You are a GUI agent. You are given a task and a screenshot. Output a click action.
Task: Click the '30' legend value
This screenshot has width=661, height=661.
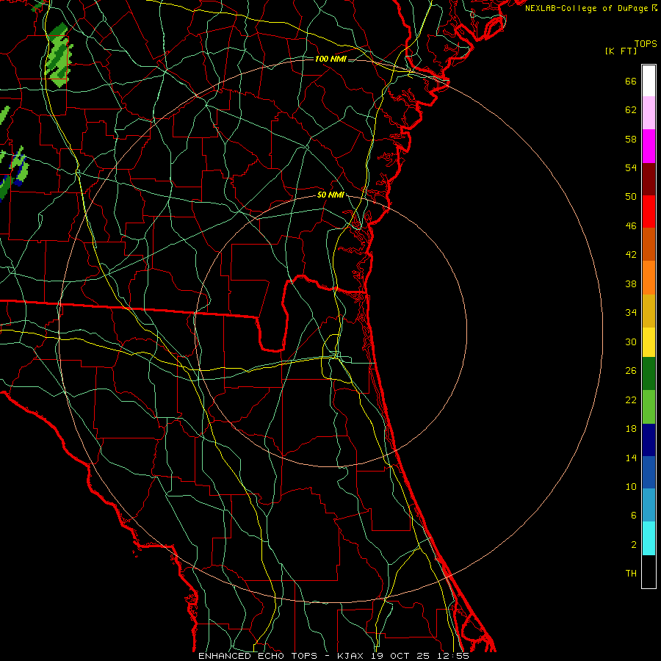(x=631, y=342)
